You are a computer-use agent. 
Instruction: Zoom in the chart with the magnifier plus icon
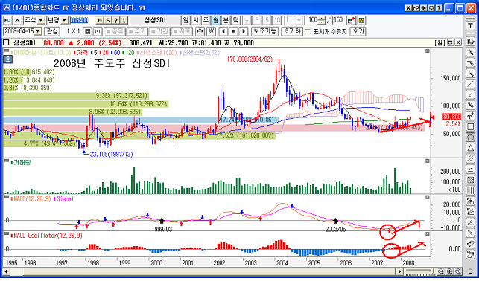tap(450, 271)
